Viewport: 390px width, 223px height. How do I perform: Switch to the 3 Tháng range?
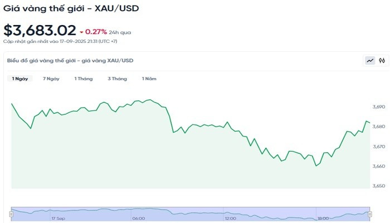pos(117,79)
